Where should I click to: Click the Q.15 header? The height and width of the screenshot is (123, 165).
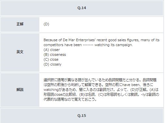(82, 116)
